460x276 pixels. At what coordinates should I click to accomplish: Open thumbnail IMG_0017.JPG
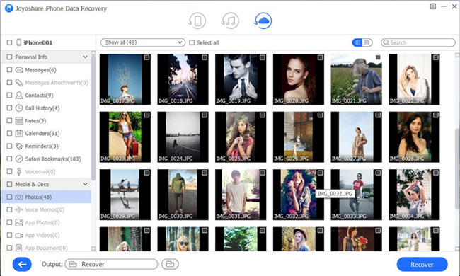coord(125,79)
